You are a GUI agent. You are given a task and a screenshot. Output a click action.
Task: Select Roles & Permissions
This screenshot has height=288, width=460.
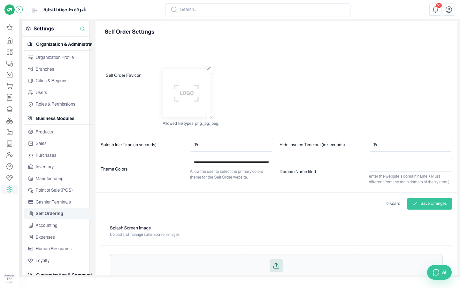(x=55, y=104)
